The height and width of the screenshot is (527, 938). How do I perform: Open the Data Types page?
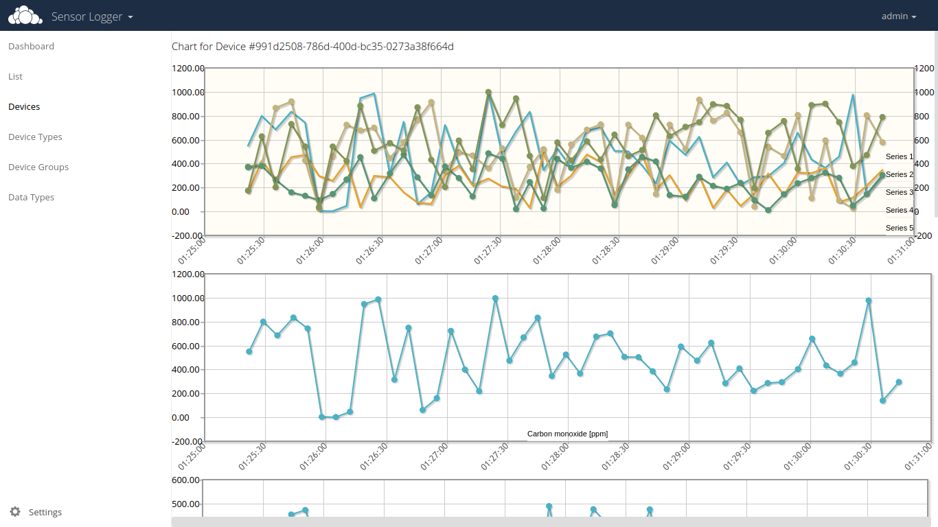31,198
